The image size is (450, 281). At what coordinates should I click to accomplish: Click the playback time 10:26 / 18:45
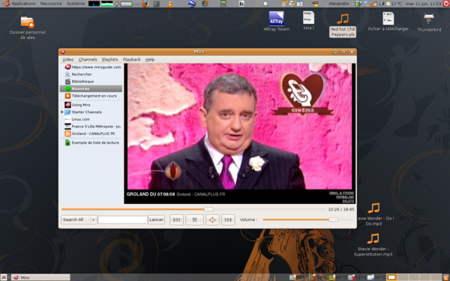[341, 209]
